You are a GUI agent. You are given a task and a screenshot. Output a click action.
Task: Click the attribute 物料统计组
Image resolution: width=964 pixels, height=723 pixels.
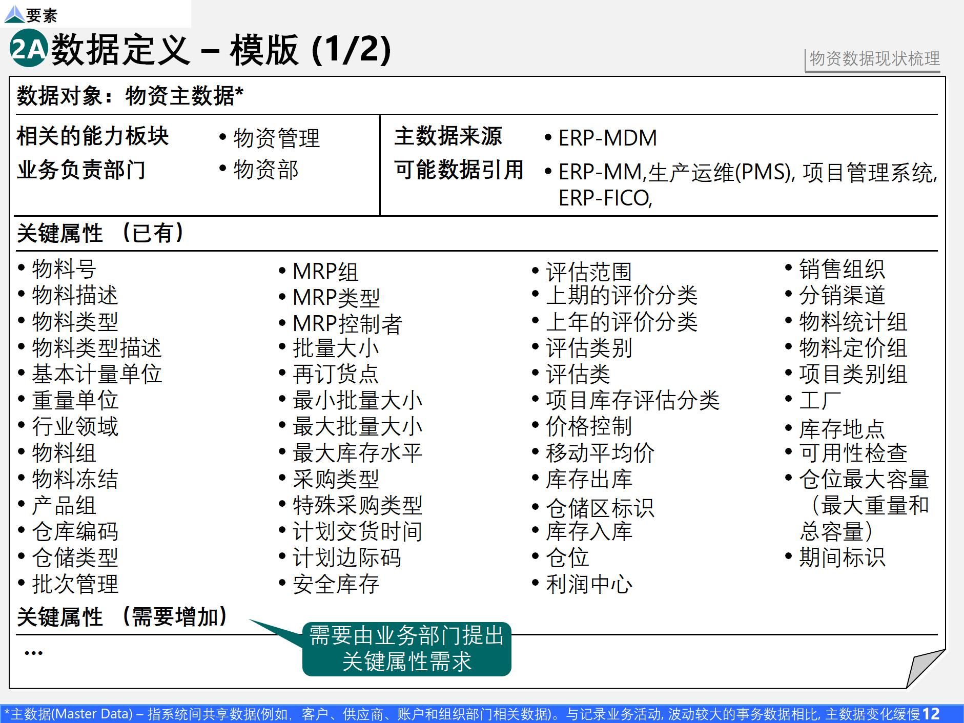pos(853,322)
